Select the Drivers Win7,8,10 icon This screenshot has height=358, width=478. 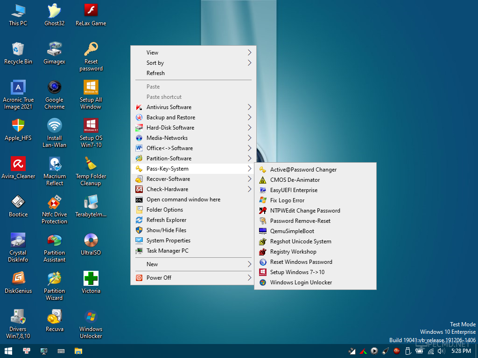[18, 324]
